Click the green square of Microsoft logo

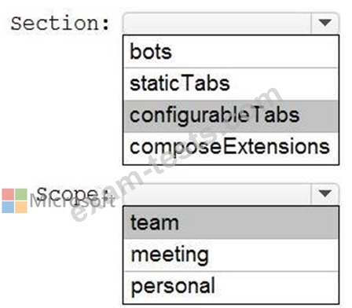pos(21,194)
